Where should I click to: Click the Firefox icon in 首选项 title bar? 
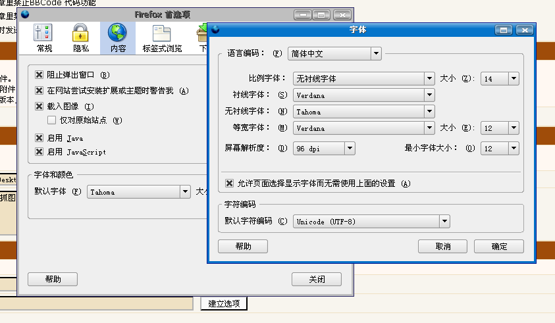point(25,14)
